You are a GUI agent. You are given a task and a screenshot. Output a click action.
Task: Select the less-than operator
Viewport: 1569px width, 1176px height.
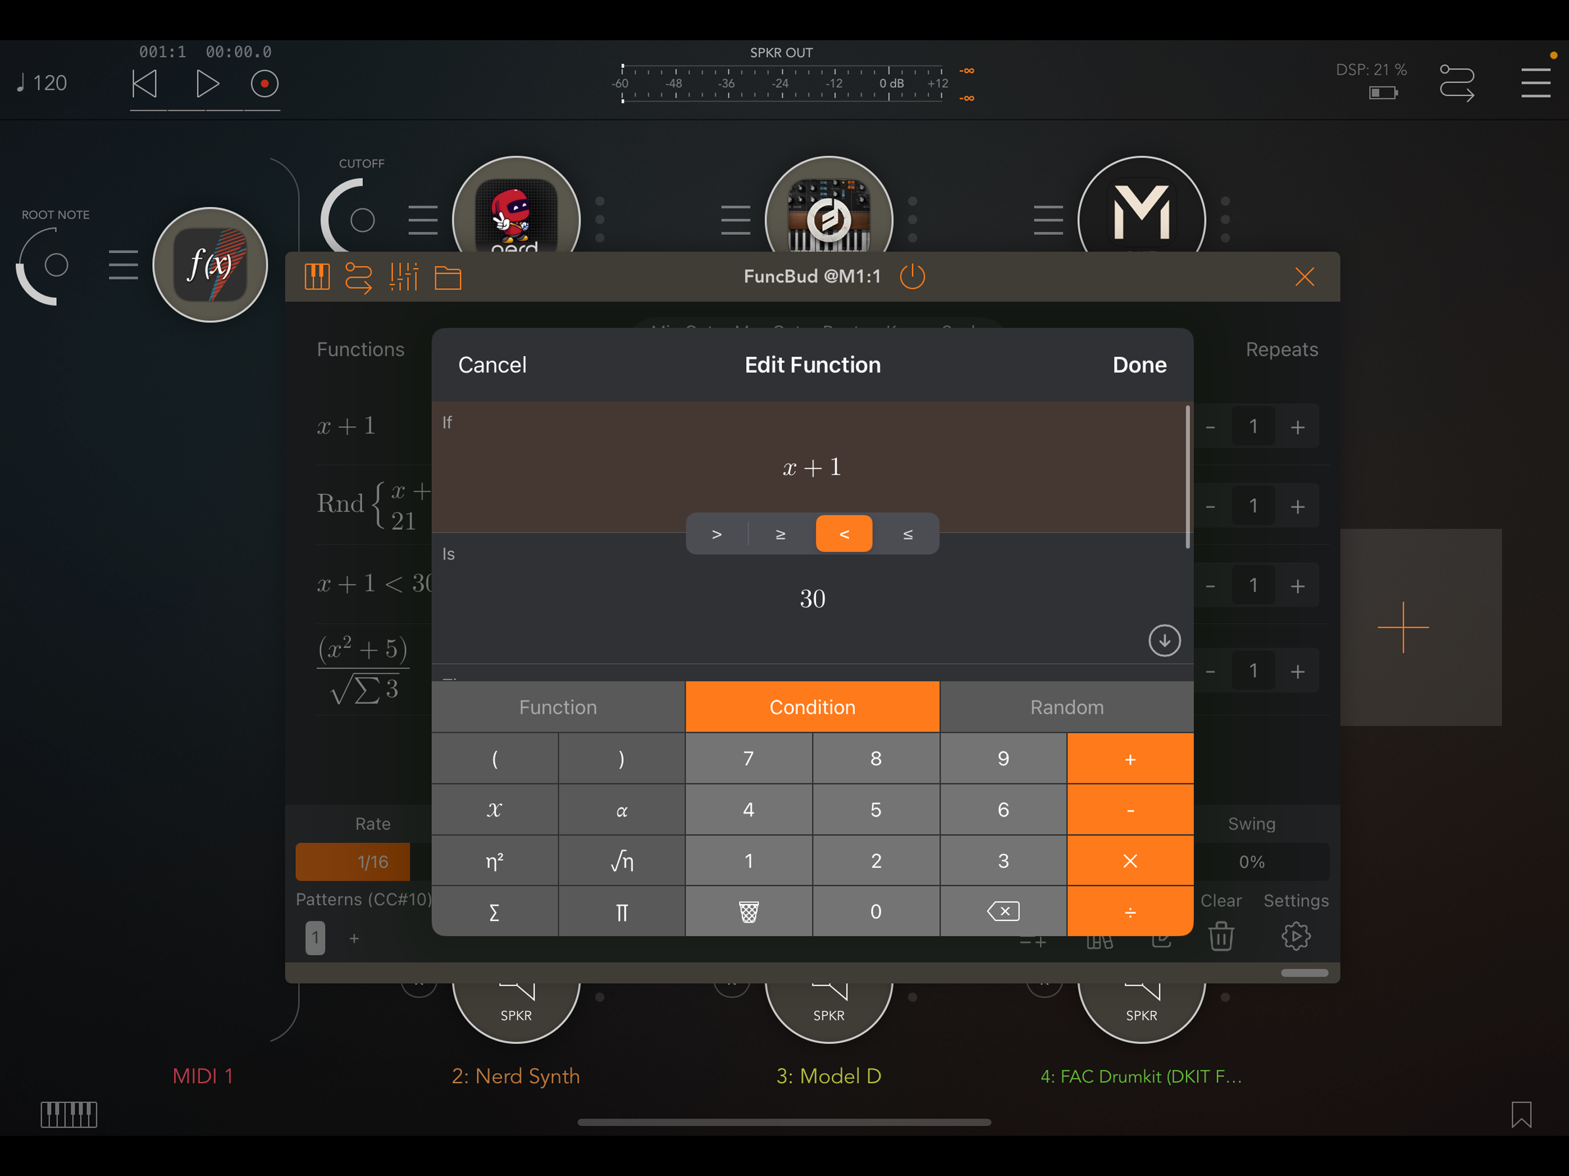coord(844,533)
